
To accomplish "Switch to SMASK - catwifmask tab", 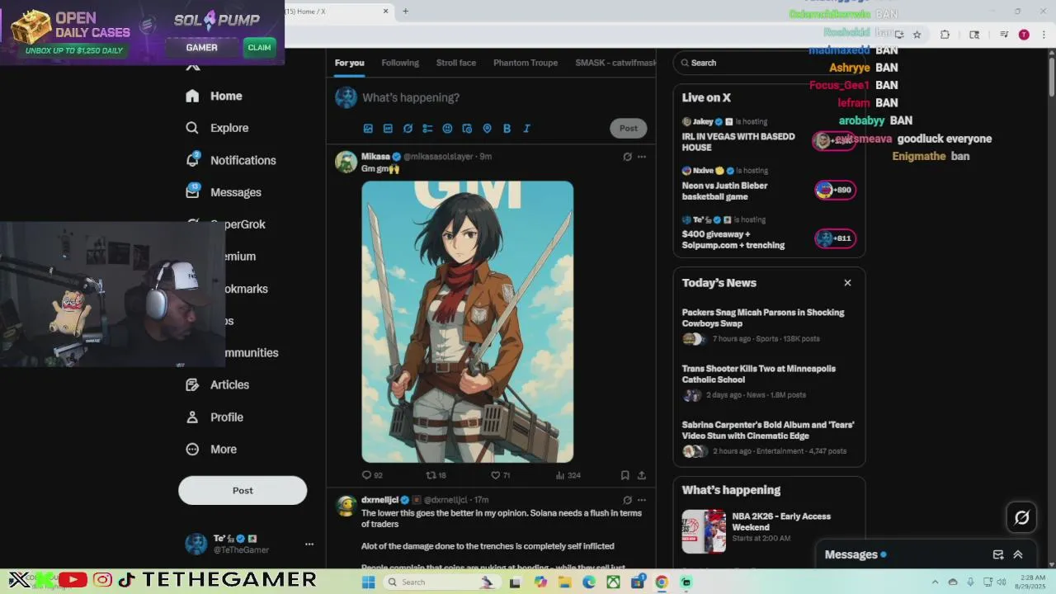I will 615,63.
